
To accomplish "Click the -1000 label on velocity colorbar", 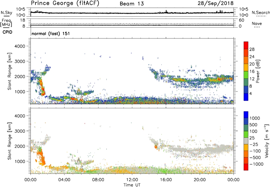I will pyautogui.click(x=256, y=164).
